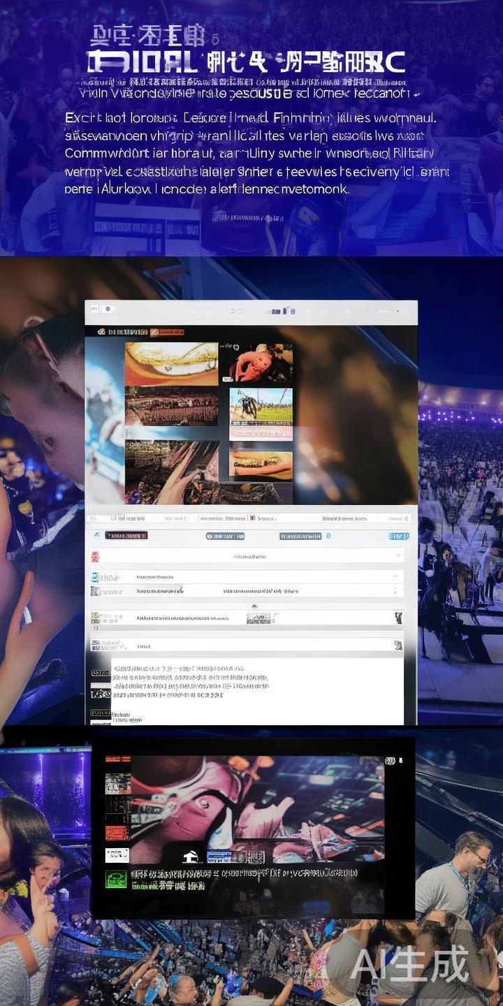Select the green field crowd photo
This screenshot has width=503, height=1006.
pos(261,406)
